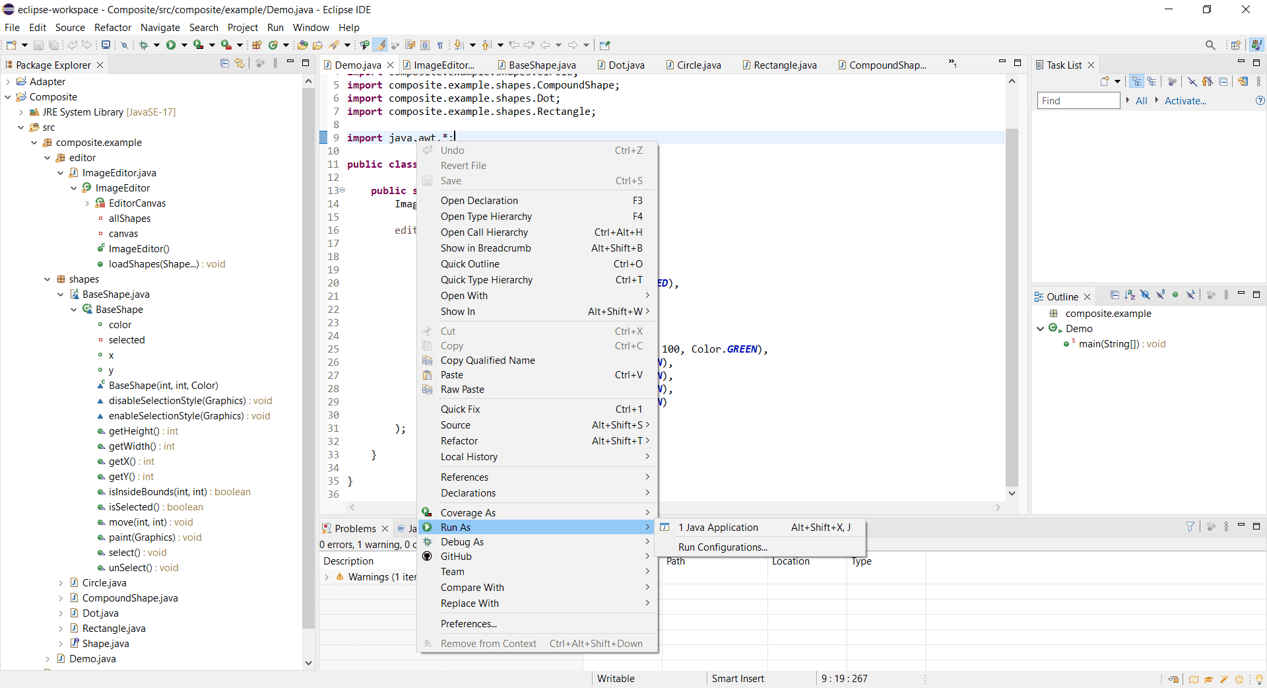The height and width of the screenshot is (688, 1267).
Task: Switch to the BaseShape.java editor tab
Action: pyautogui.click(x=542, y=65)
